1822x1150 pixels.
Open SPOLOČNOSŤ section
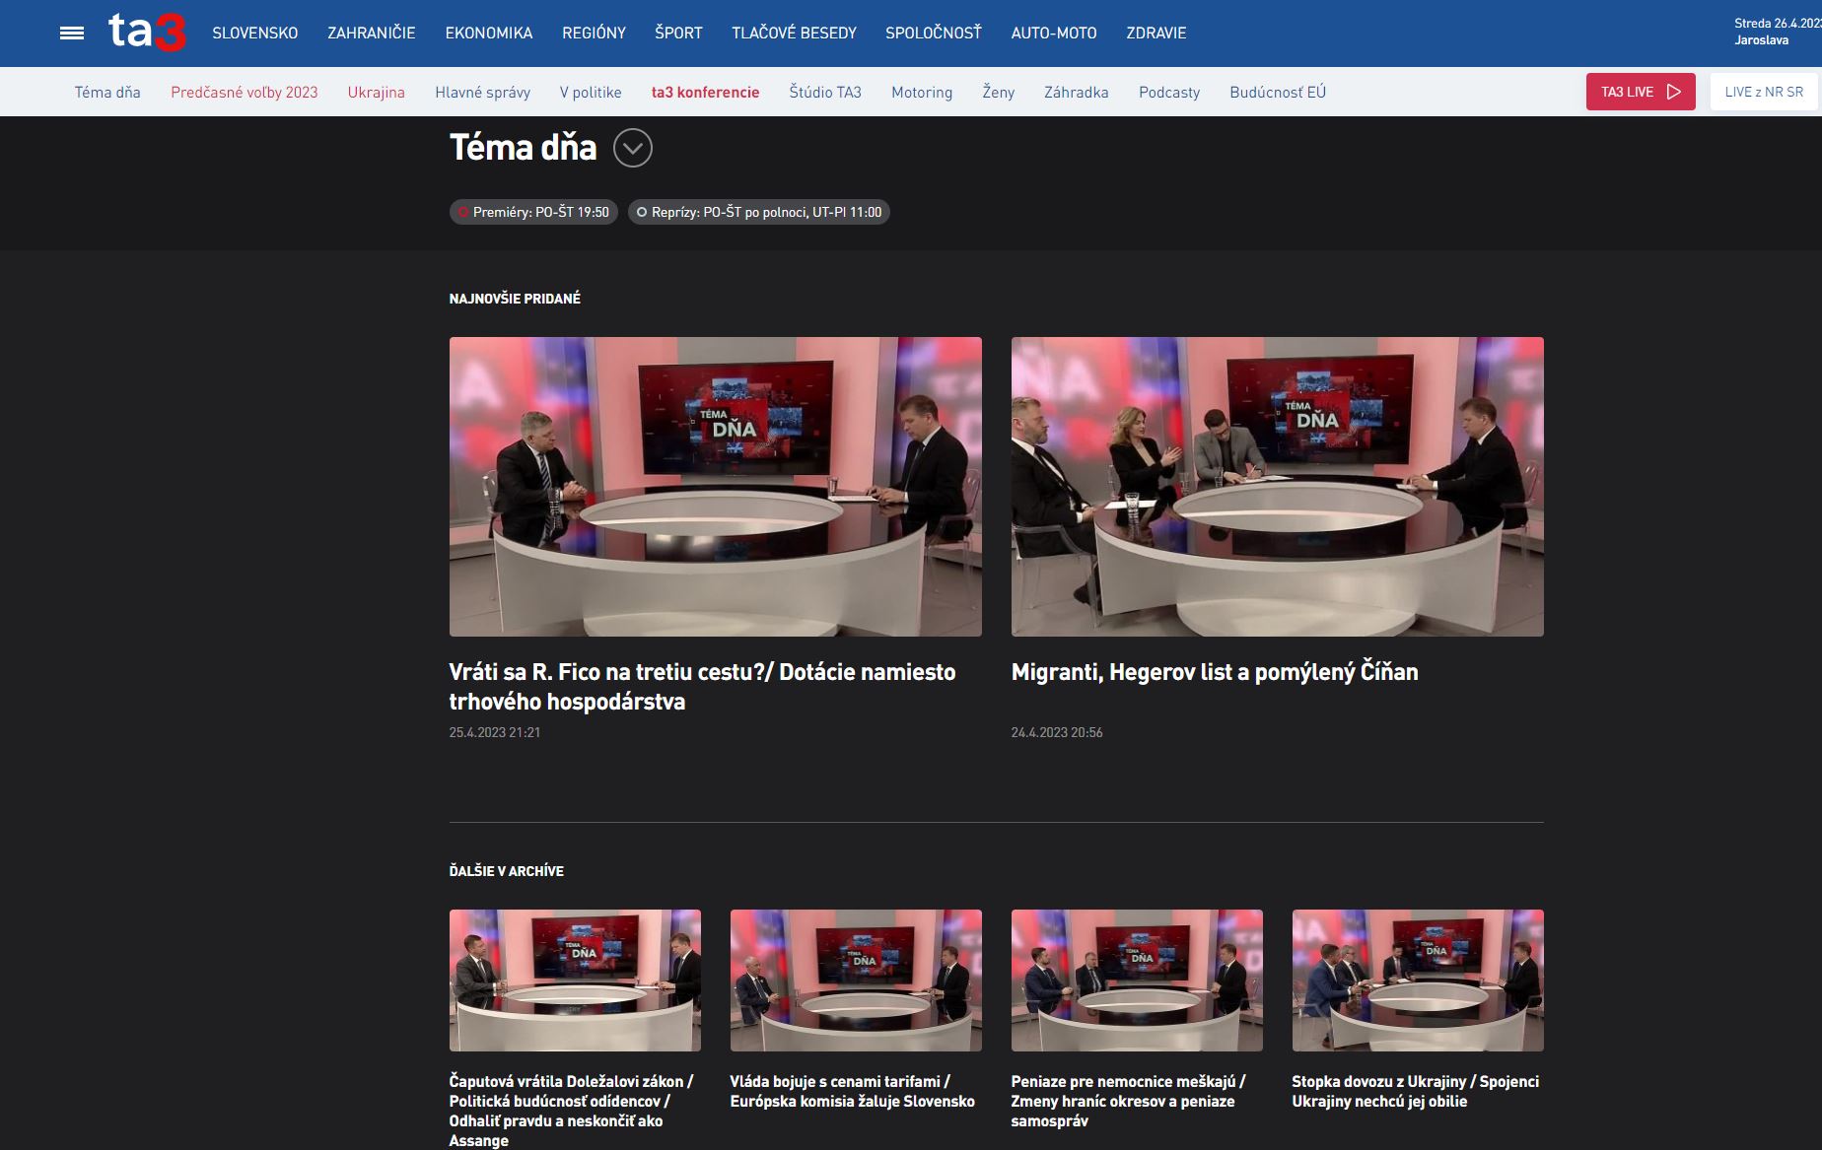(934, 33)
